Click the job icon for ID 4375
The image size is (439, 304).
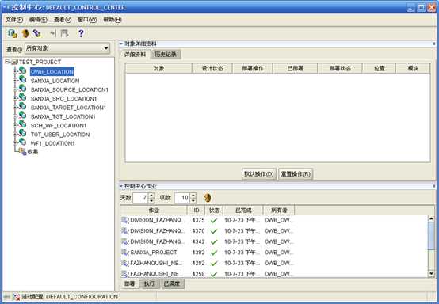(x=124, y=220)
